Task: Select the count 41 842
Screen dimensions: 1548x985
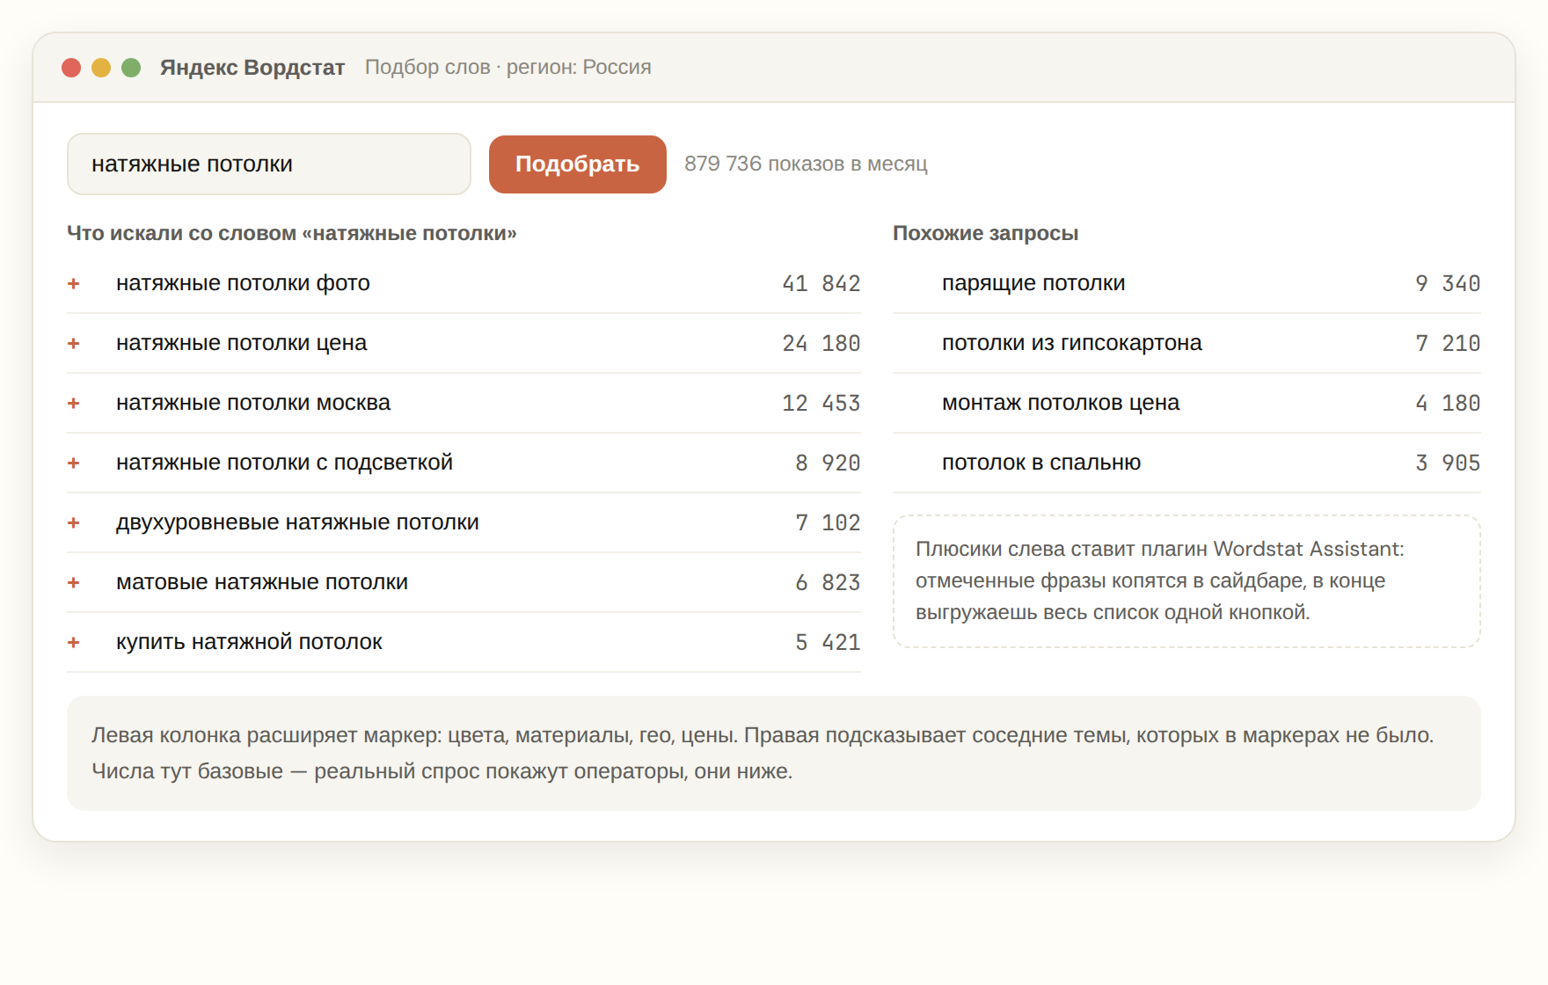Action: [821, 283]
